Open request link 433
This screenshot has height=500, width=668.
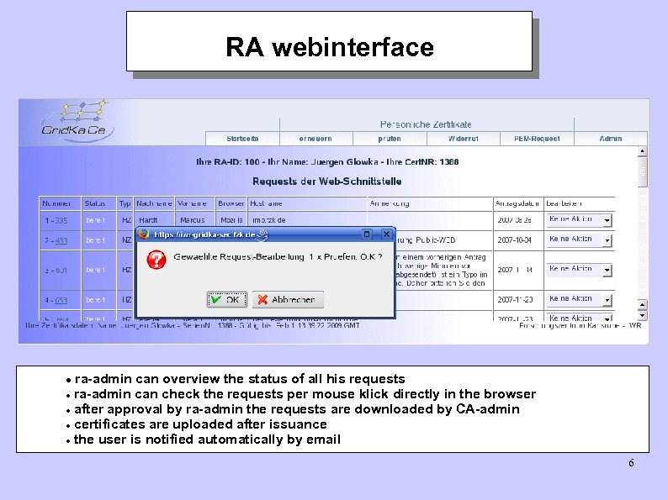pos(61,241)
